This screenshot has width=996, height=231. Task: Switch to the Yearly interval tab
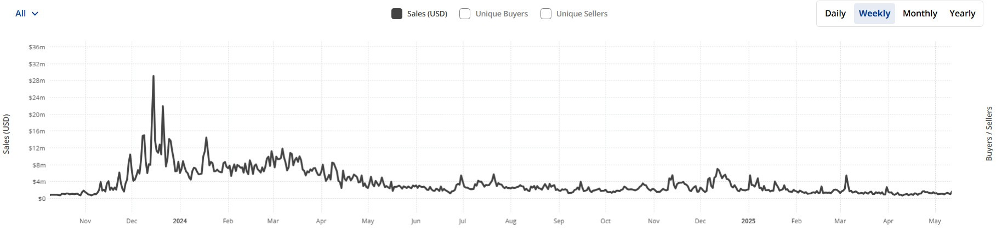pyautogui.click(x=962, y=14)
